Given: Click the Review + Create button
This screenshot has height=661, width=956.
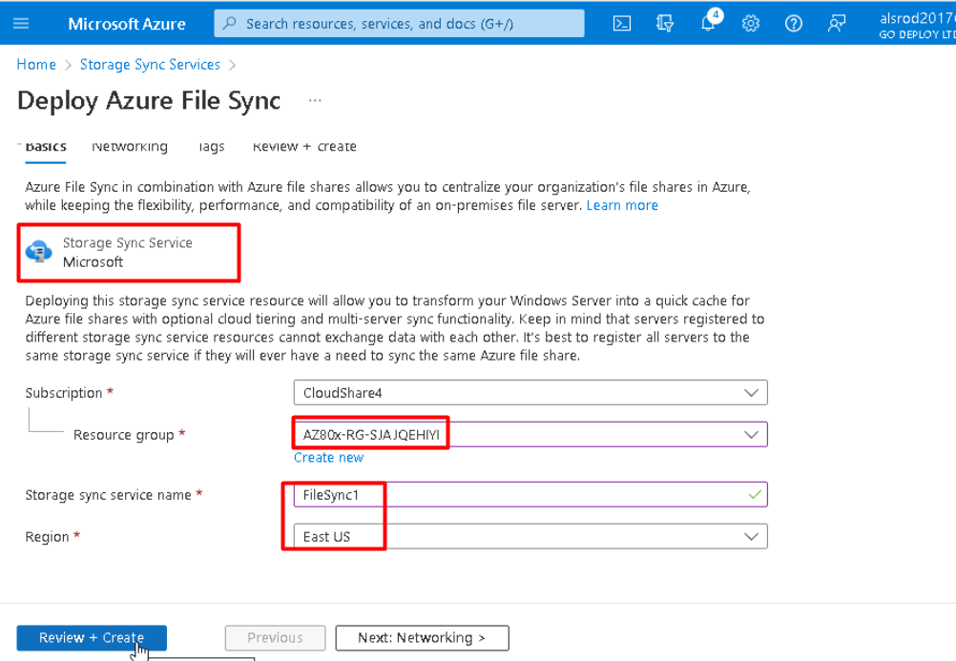Looking at the screenshot, I should tap(92, 638).
